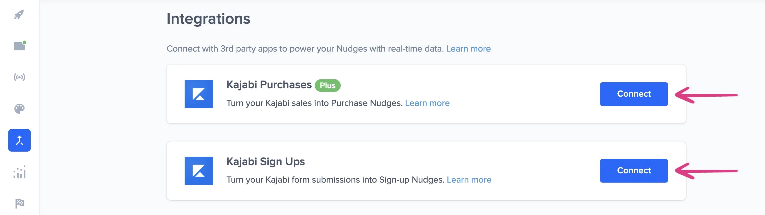Click Learn more about Sign-up Nudges
The image size is (765, 215).
[469, 179]
